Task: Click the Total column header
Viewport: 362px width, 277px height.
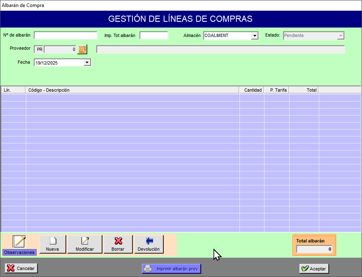Action: tap(304, 90)
